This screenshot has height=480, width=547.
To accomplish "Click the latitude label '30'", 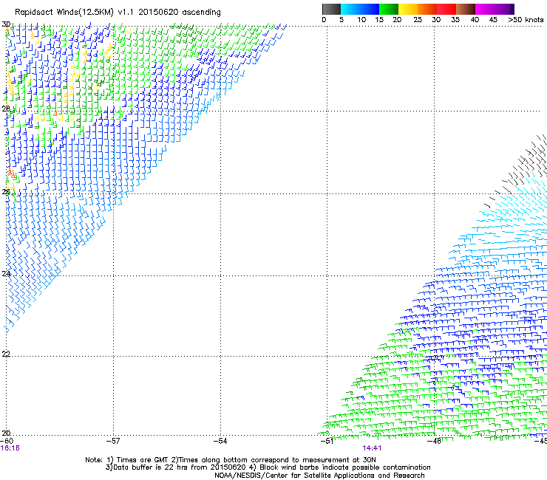I will (6, 24).
